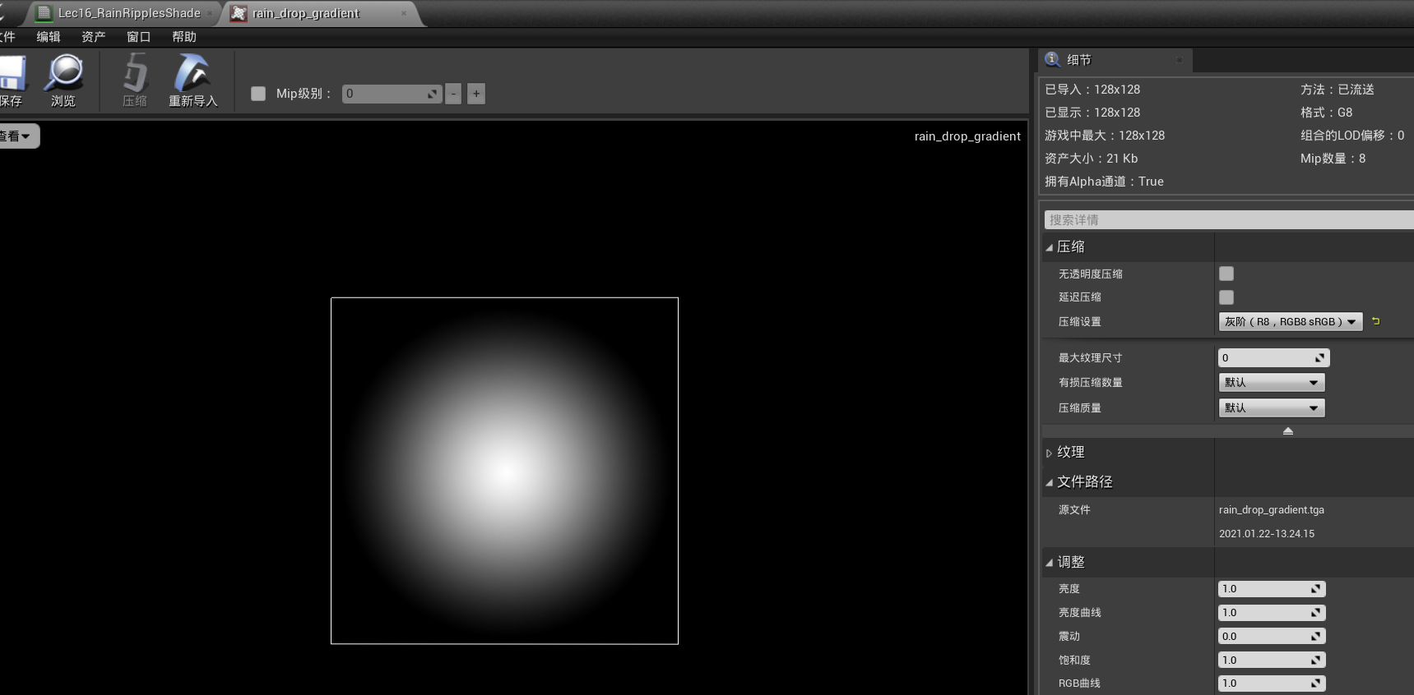
Task: Click the 亮度曲线 value field
Action: [x=1272, y=613]
